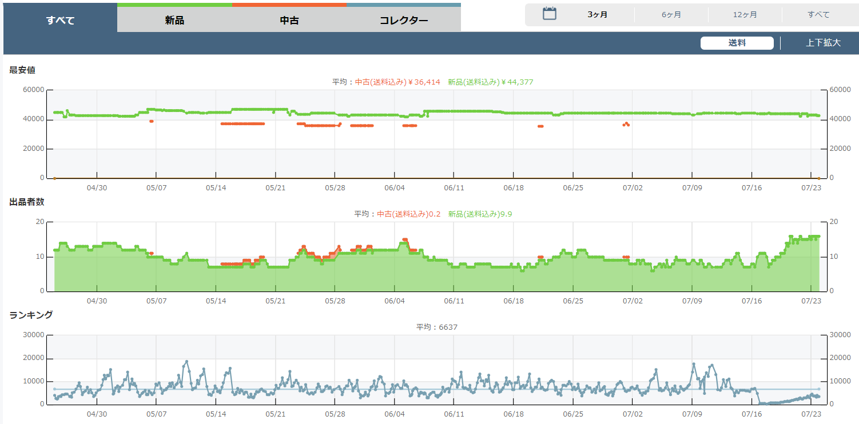859x424 pixels.
Task: Open the 中古 tab
Action: tap(289, 21)
